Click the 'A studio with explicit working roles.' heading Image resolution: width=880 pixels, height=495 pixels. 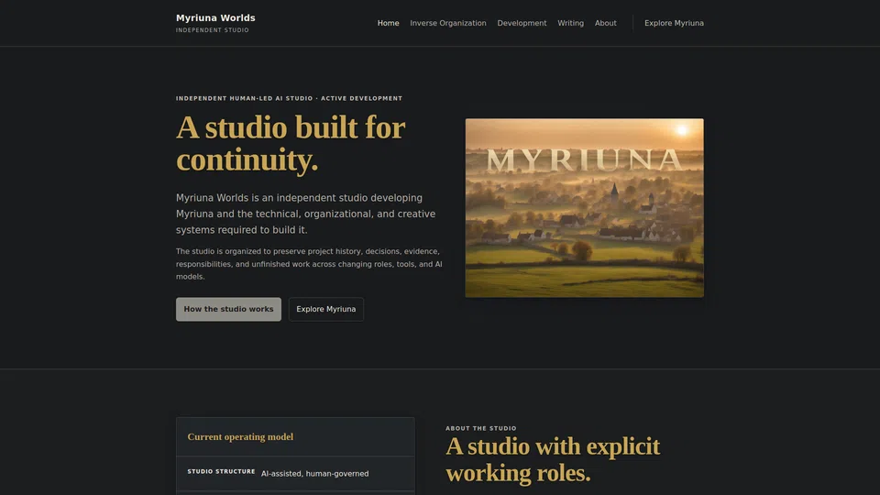tap(553, 459)
